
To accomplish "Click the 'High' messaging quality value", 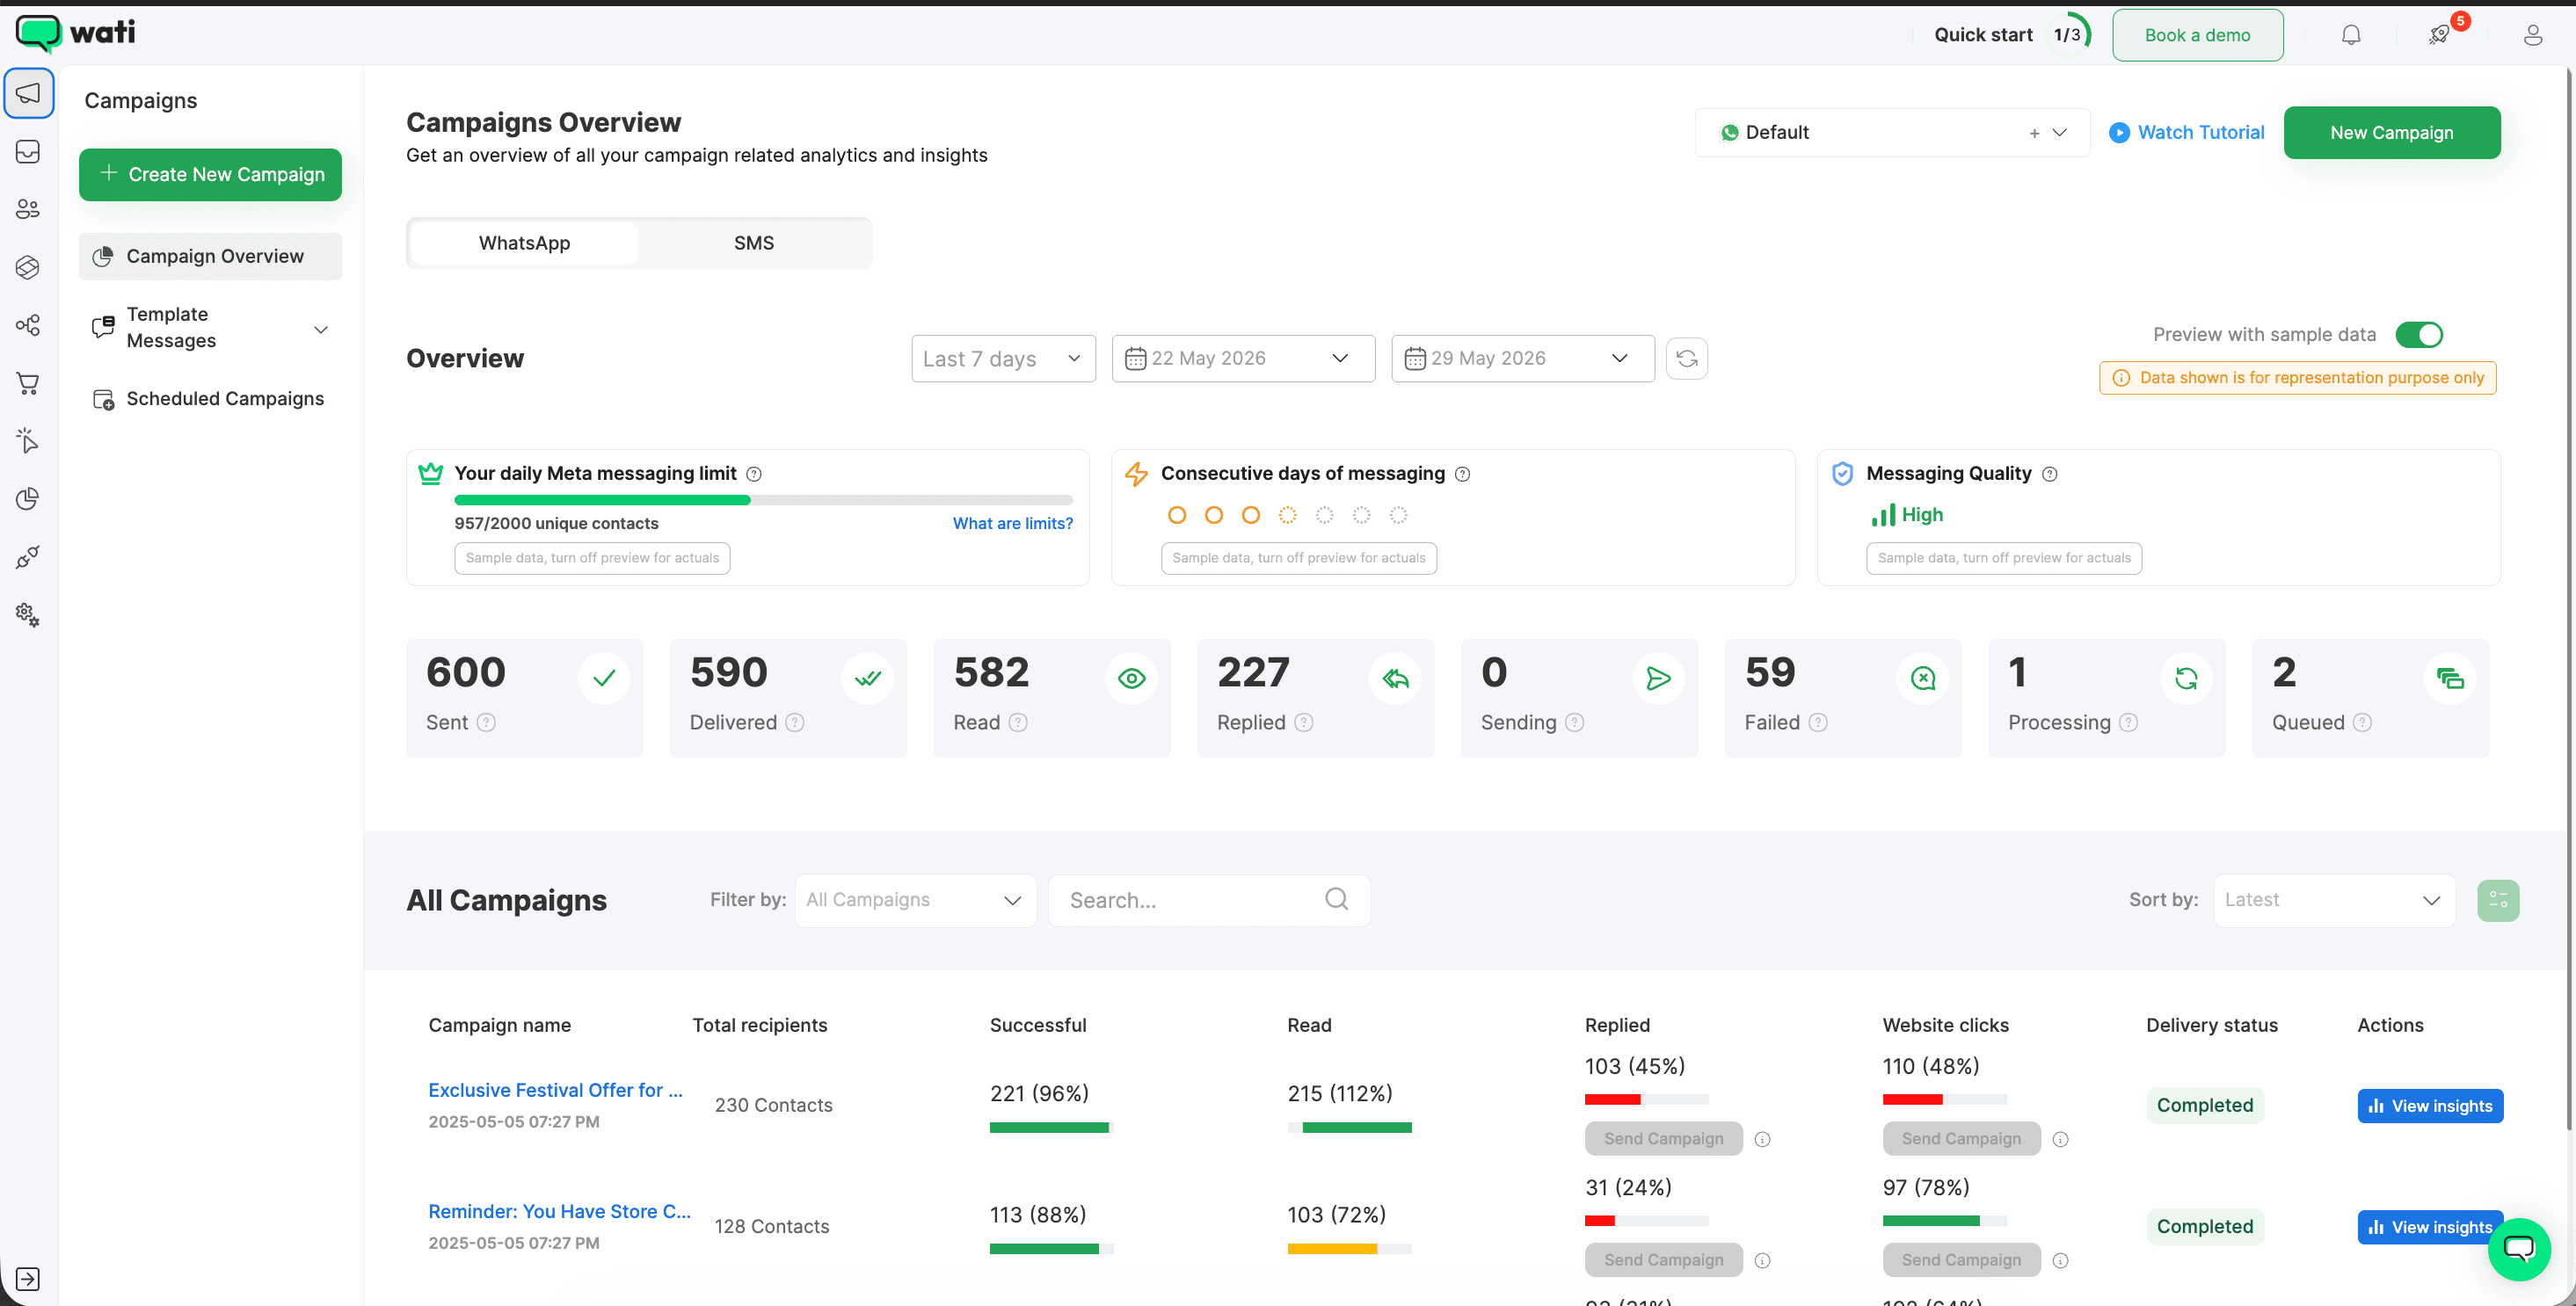I will (x=1921, y=514).
